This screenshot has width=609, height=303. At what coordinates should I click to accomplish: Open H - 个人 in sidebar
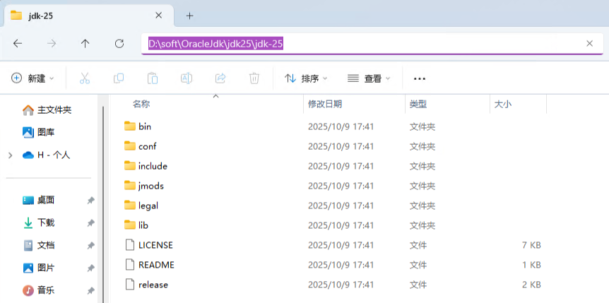pyautogui.click(x=46, y=155)
